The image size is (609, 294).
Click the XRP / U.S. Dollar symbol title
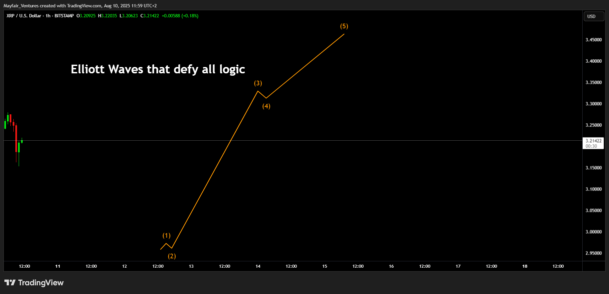coord(24,16)
